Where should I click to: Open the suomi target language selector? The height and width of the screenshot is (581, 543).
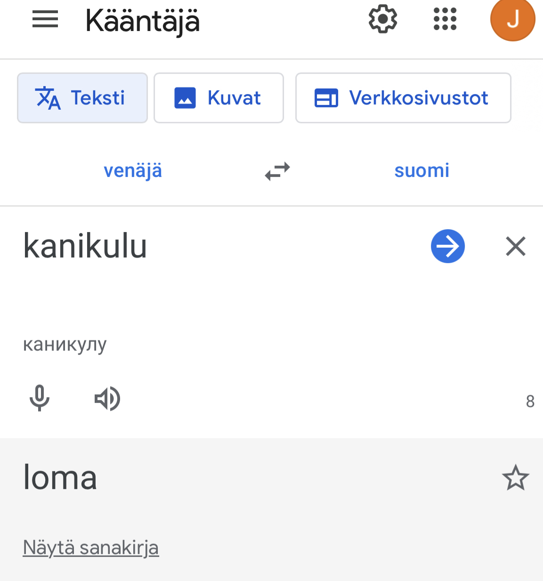point(421,170)
